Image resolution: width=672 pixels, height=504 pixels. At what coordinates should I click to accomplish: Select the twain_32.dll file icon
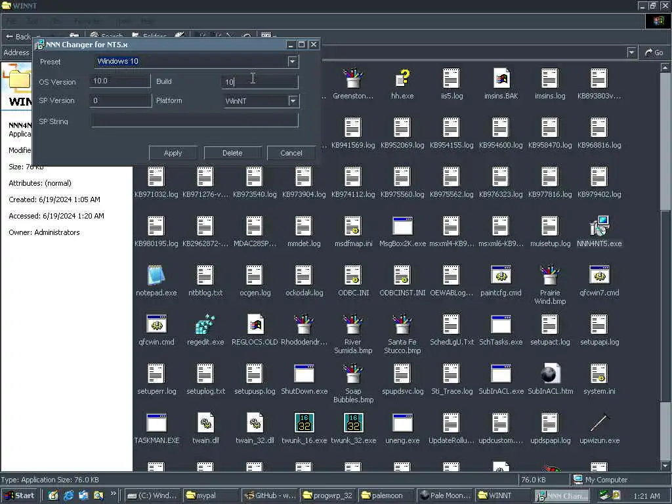pyautogui.click(x=255, y=423)
